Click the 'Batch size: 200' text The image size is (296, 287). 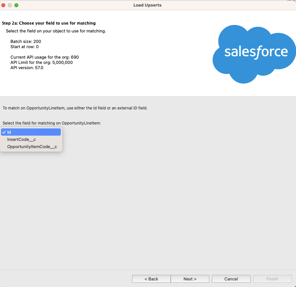tap(26, 41)
